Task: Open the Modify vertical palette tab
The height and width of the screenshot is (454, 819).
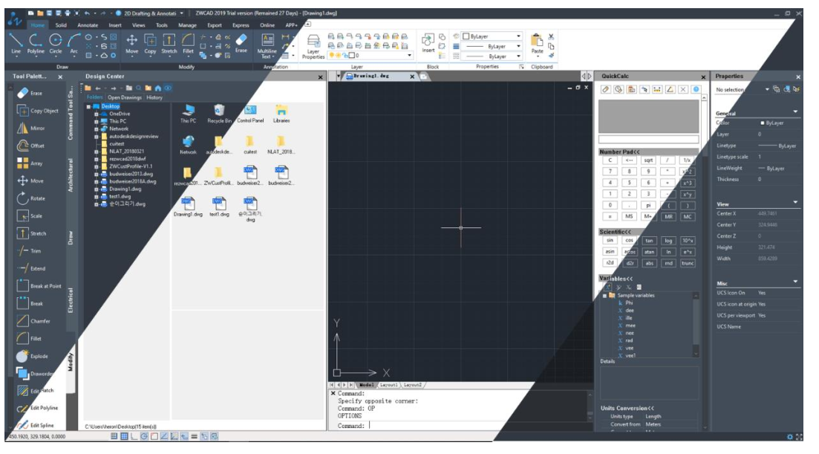Action: tap(71, 362)
